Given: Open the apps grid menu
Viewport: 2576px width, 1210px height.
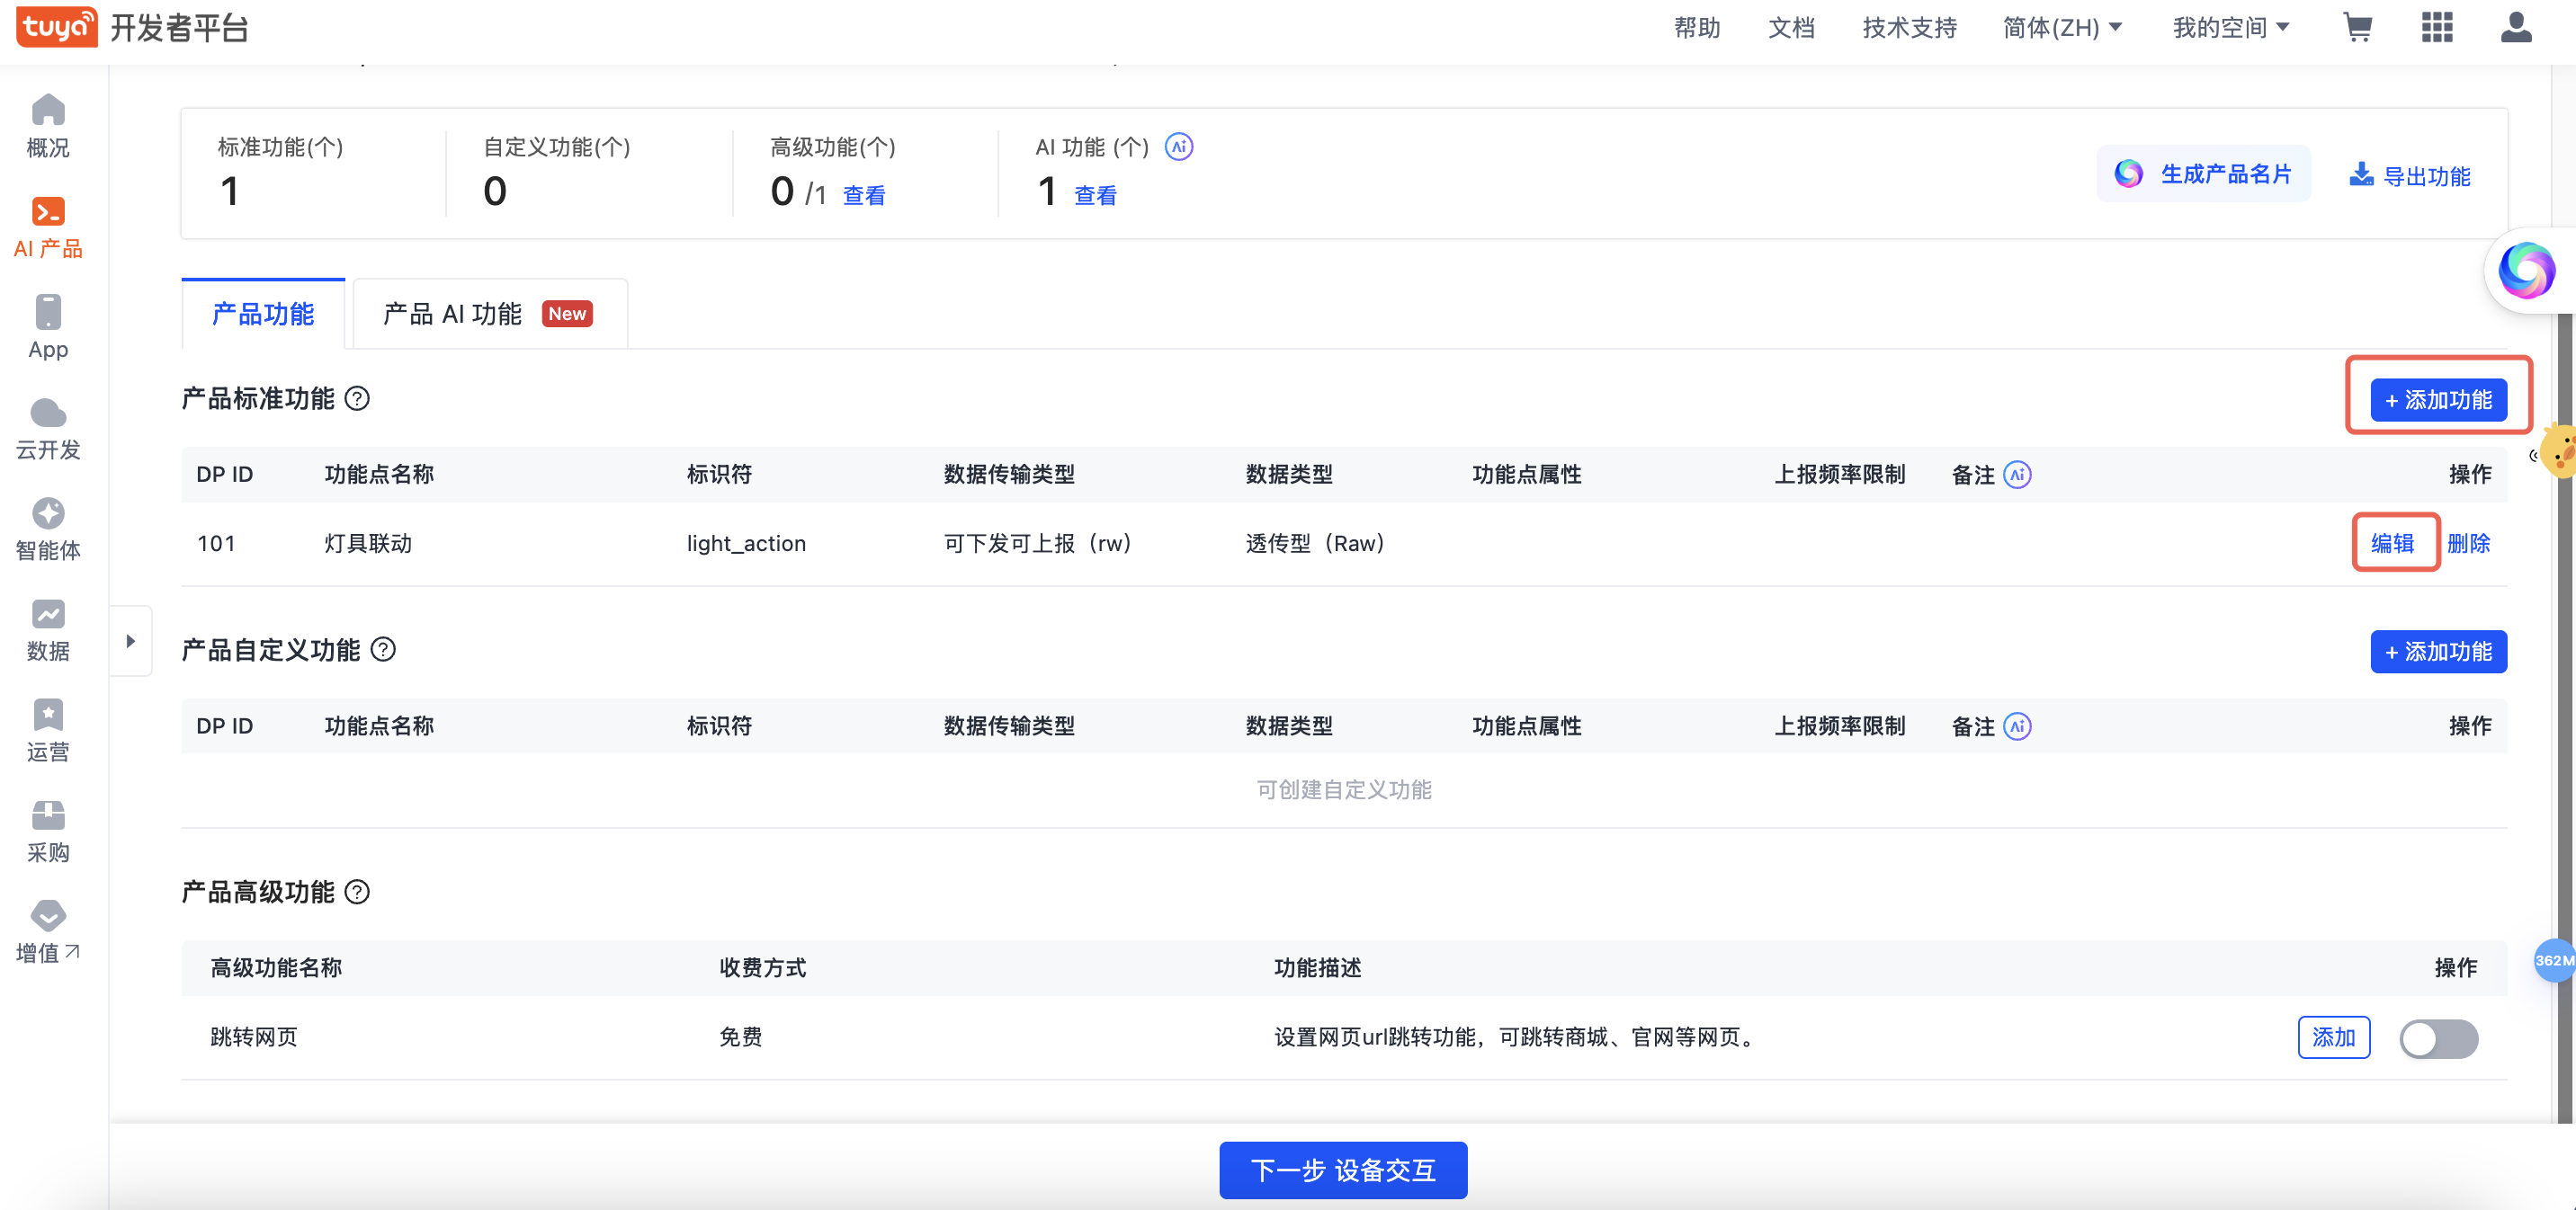Looking at the screenshot, I should click(x=2437, y=27).
